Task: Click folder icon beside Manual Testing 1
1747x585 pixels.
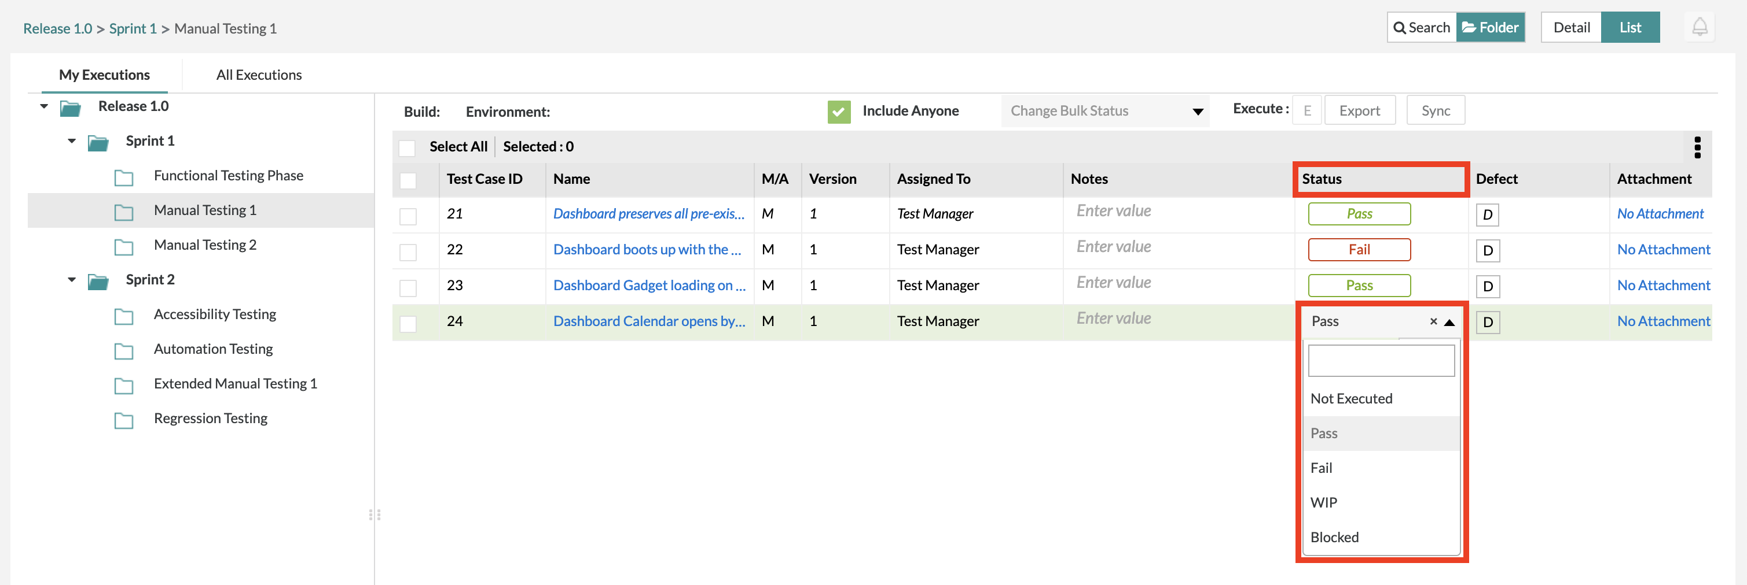Action: coord(123,212)
